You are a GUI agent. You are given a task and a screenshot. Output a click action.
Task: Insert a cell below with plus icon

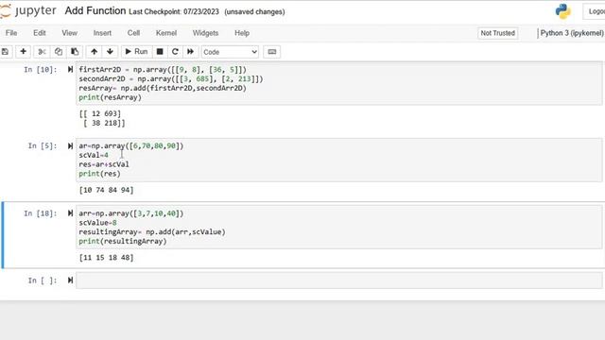[23, 52]
